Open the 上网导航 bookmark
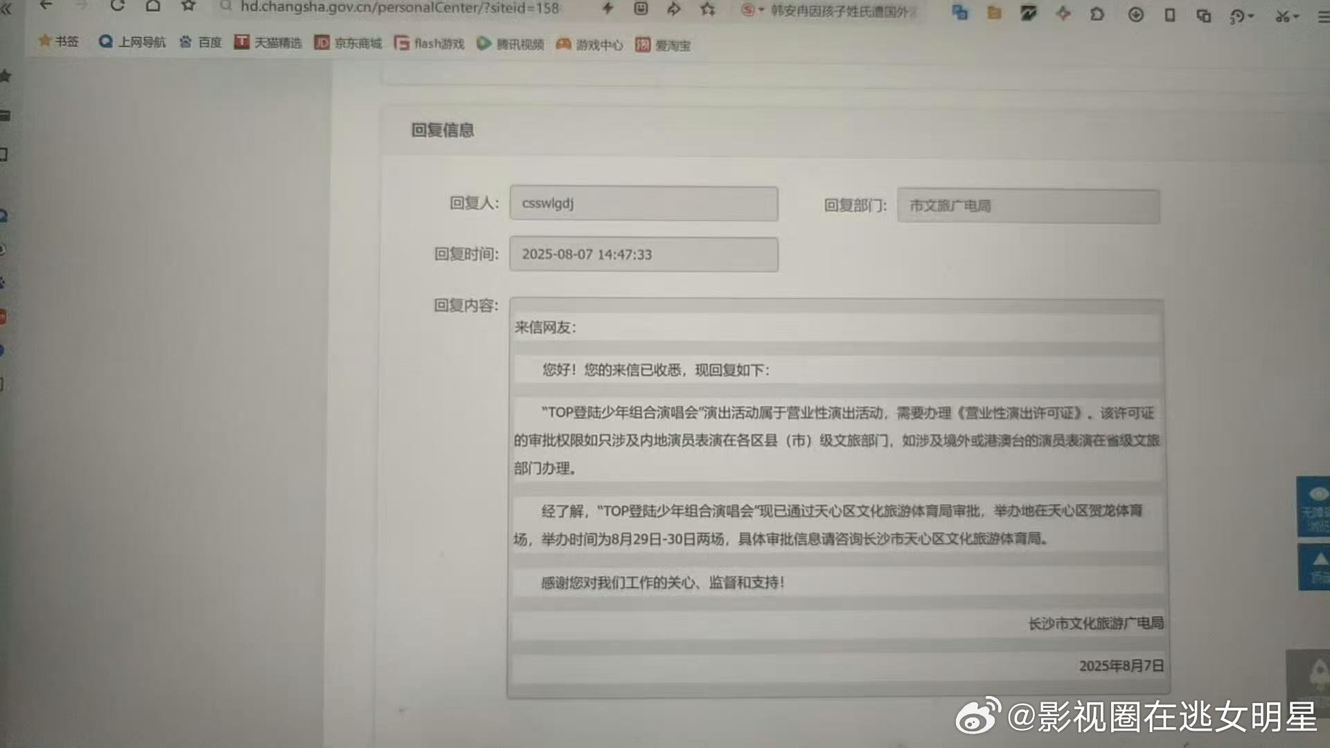Image resolution: width=1330 pixels, height=748 pixels. [x=132, y=42]
